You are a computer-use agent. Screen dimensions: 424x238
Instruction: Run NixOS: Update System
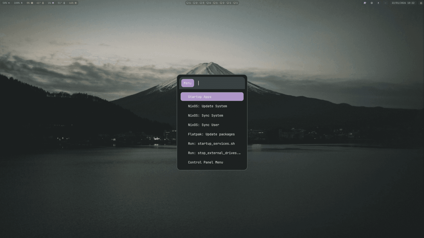207,106
